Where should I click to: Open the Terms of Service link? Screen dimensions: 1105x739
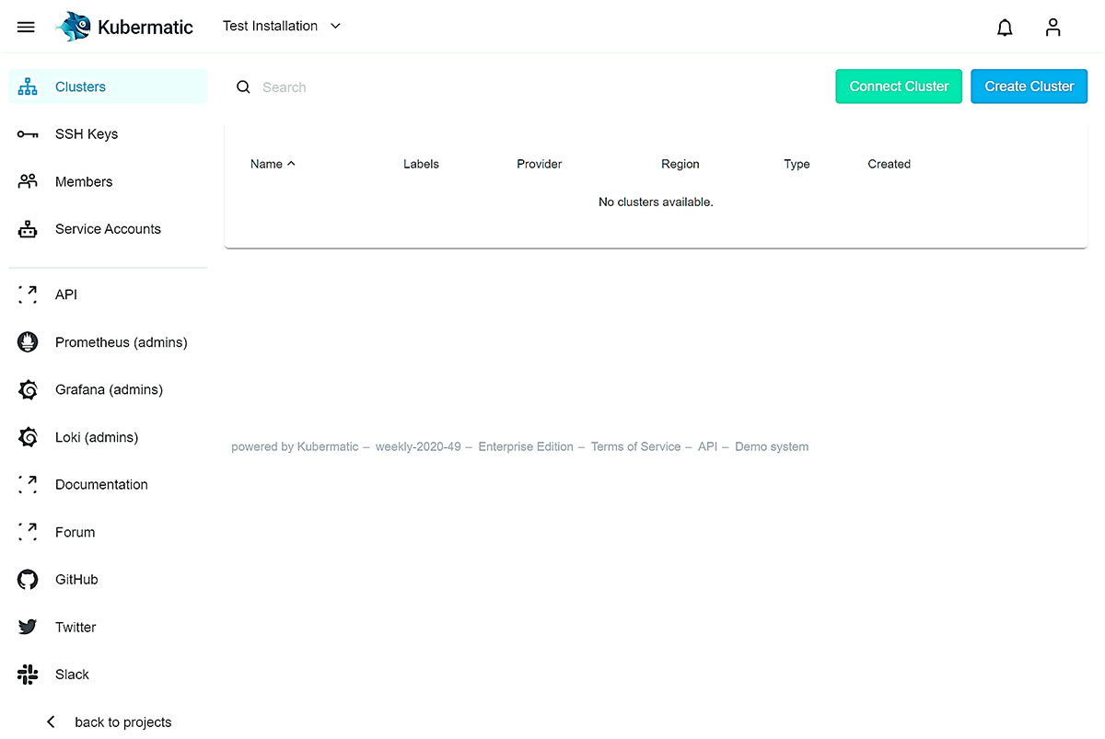pyautogui.click(x=635, y=446)
